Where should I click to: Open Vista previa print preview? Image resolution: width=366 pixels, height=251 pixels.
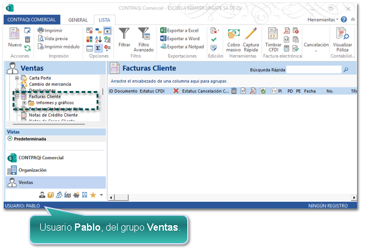53,39
